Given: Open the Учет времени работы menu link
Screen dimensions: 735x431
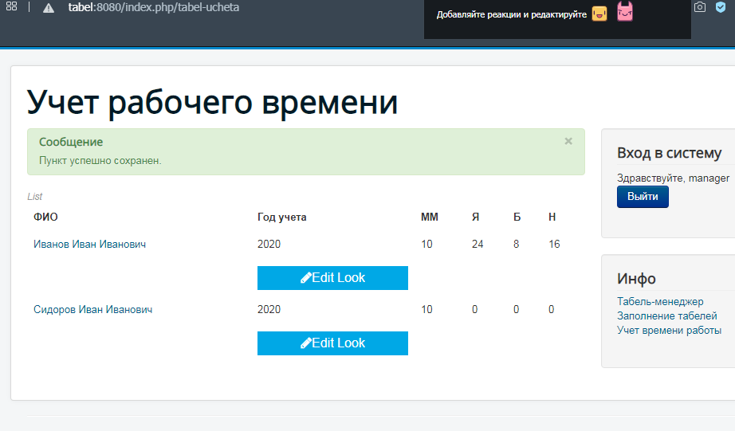Looking at the screenshot, I should pyautogui.click(x=669, y=331).
